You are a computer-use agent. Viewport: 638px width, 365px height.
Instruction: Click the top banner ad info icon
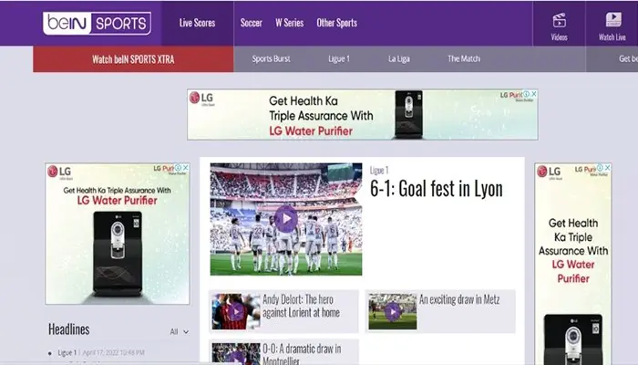pos(527,94)
